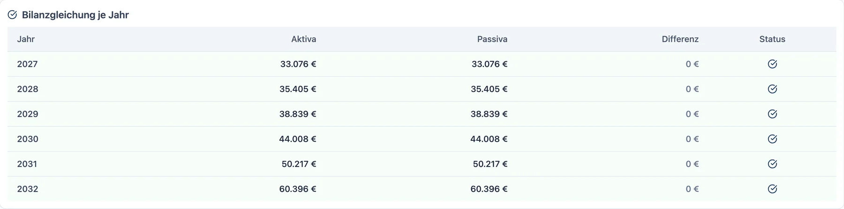The image size is (844, 209).
Task: Select the Jahr column header
Action: click(x=26, y=39)
